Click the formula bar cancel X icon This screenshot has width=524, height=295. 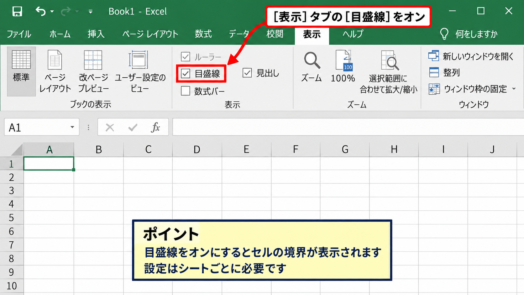110,127
